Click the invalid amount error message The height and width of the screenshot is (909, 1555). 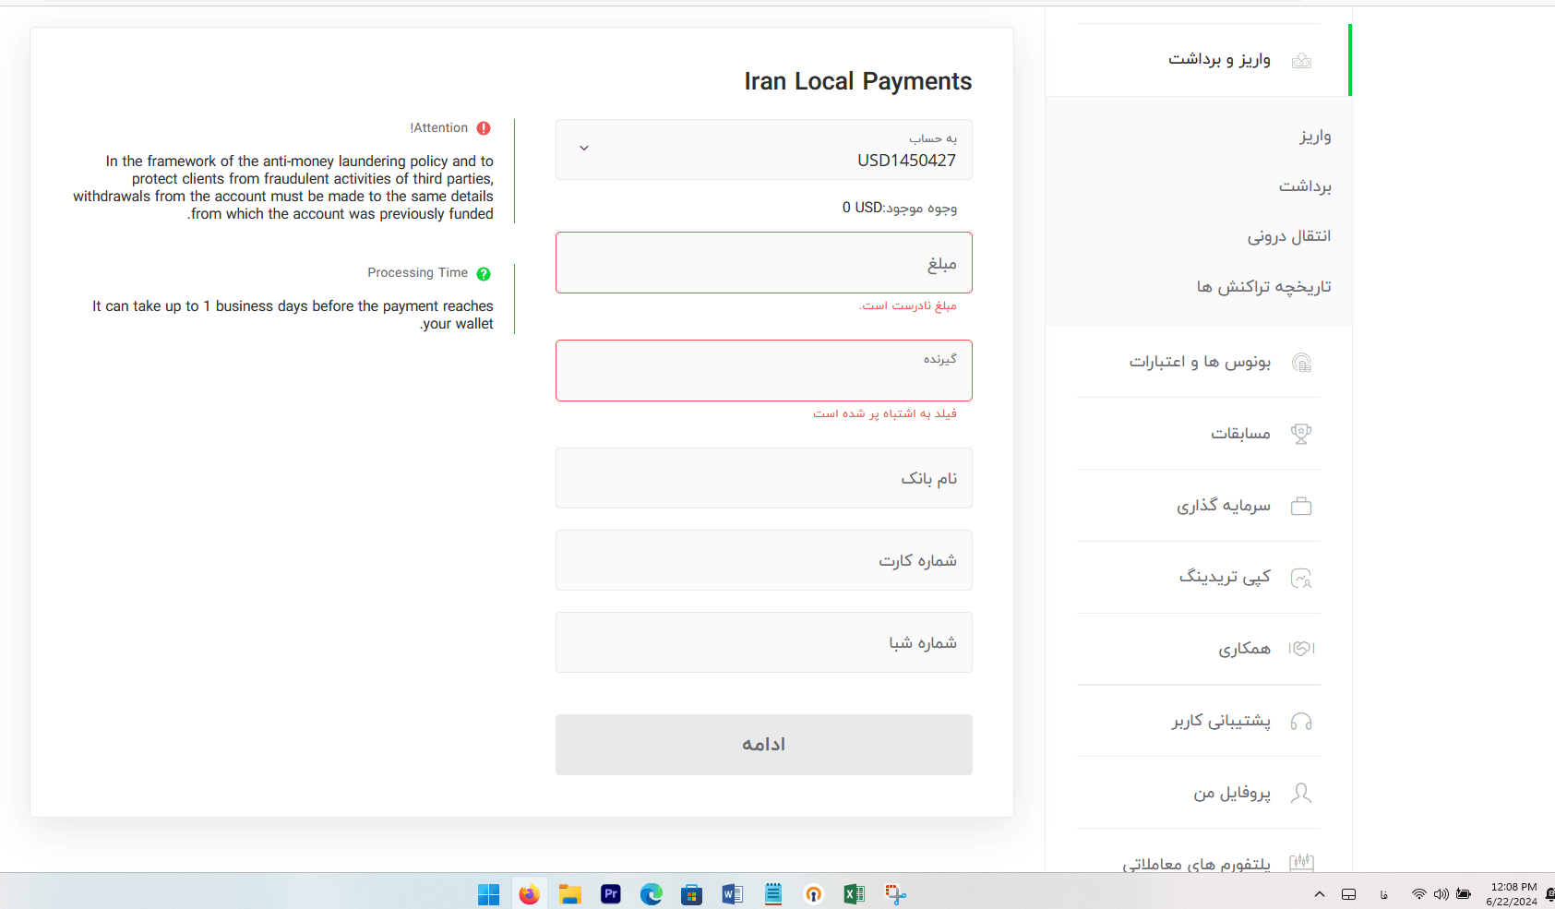(x=908, y=306)
